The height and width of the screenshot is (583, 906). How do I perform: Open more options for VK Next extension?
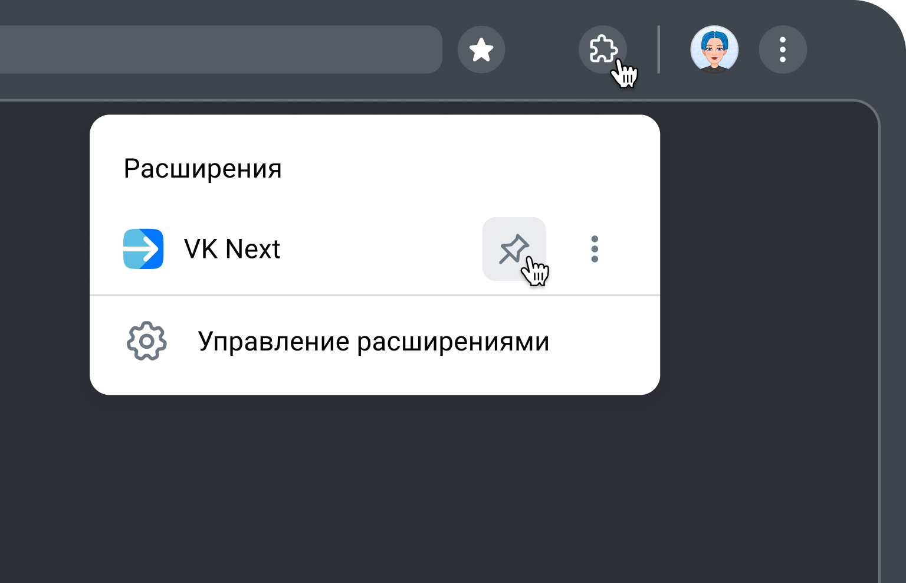tap(594, 249)
